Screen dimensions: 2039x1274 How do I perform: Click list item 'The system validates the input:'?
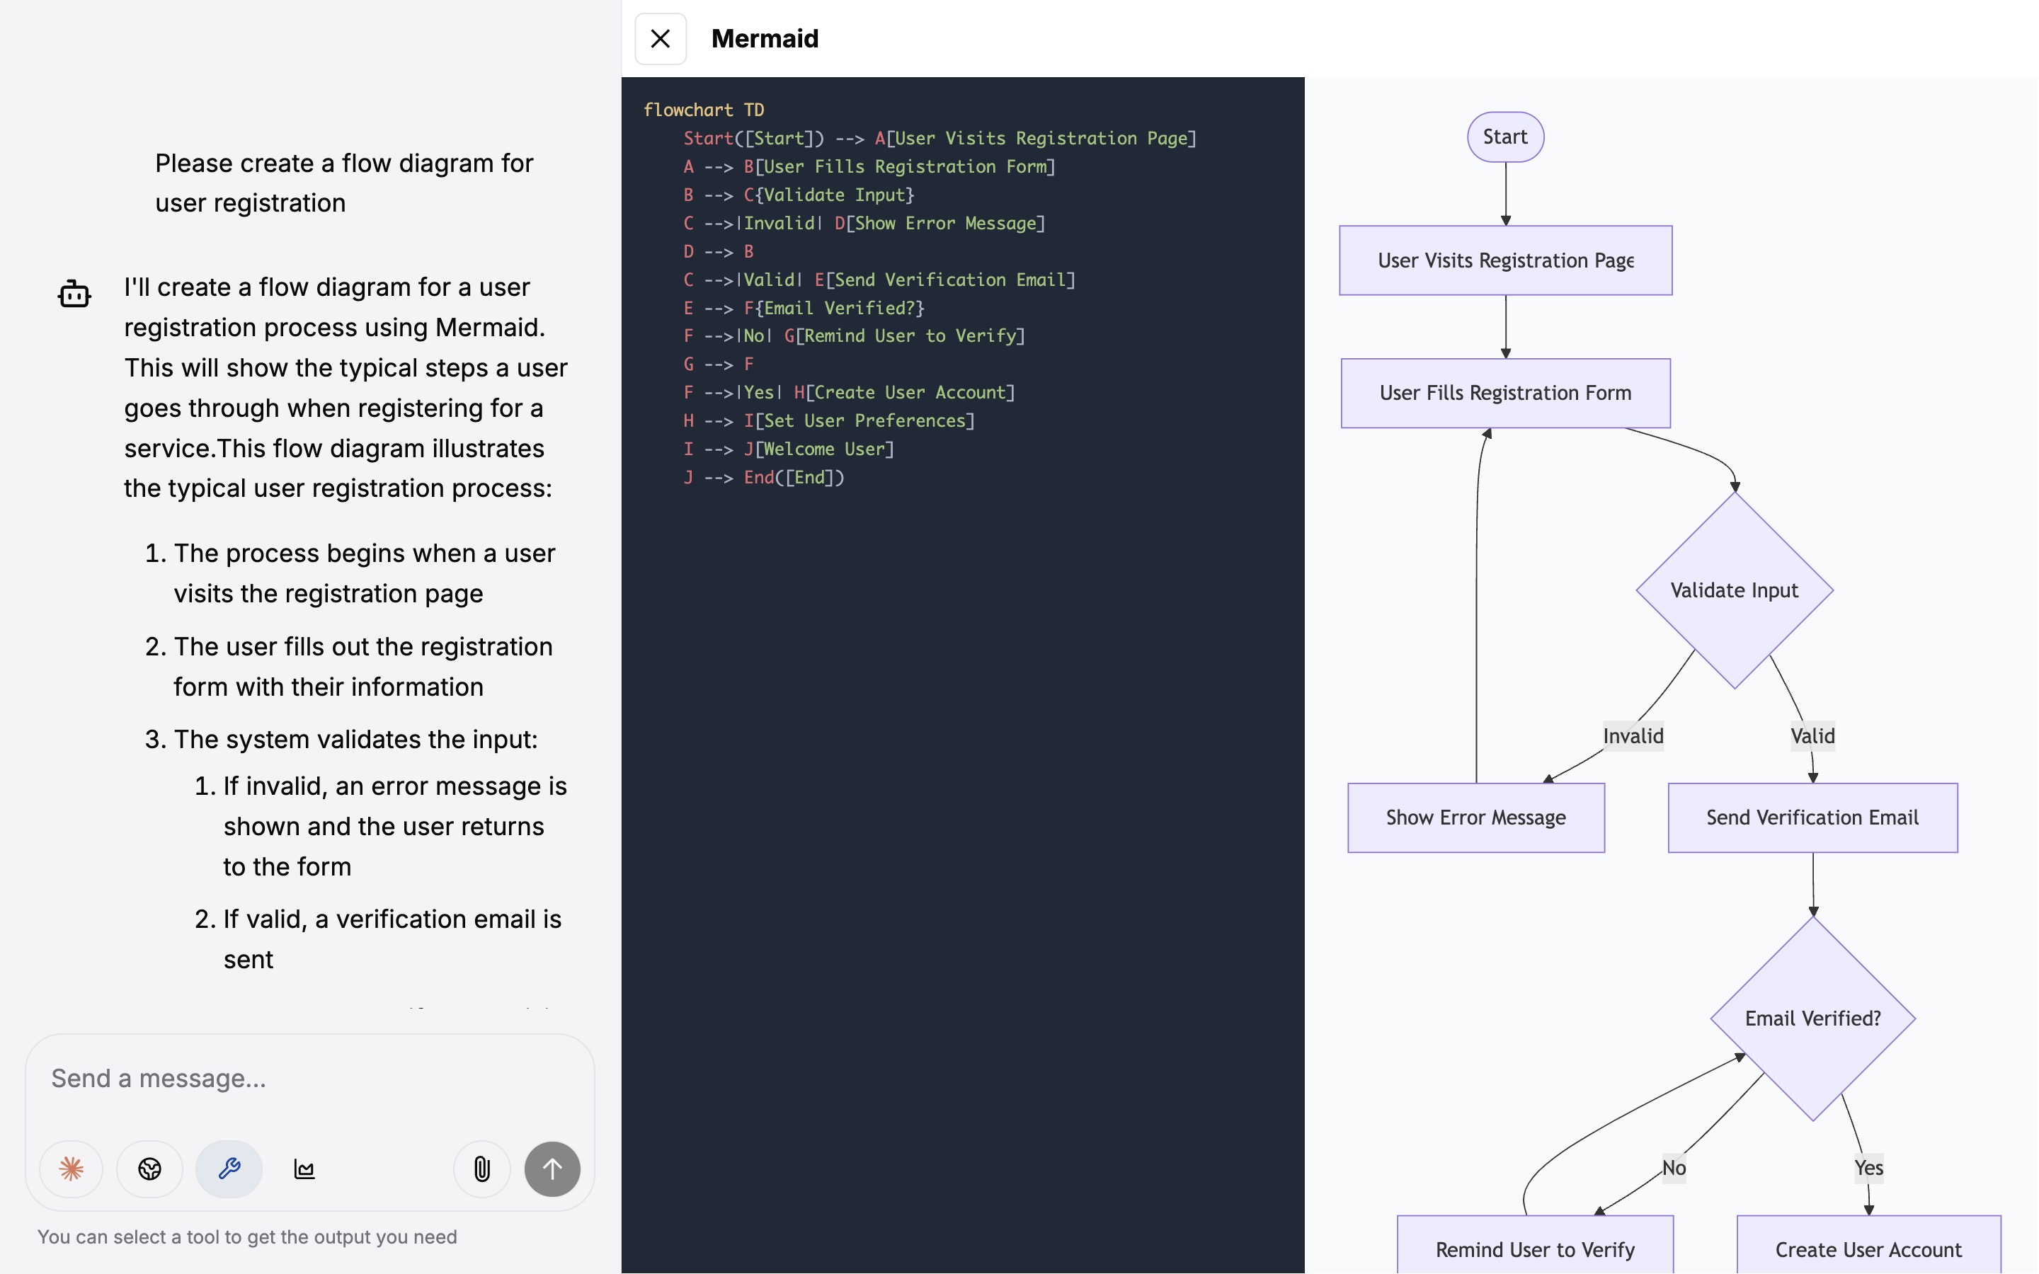[355, 739]
